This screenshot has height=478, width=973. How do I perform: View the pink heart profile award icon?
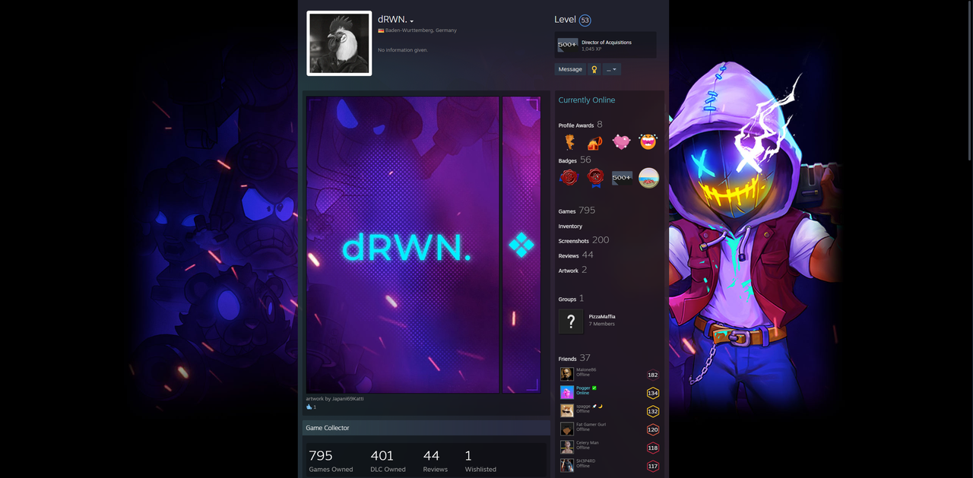622,142
